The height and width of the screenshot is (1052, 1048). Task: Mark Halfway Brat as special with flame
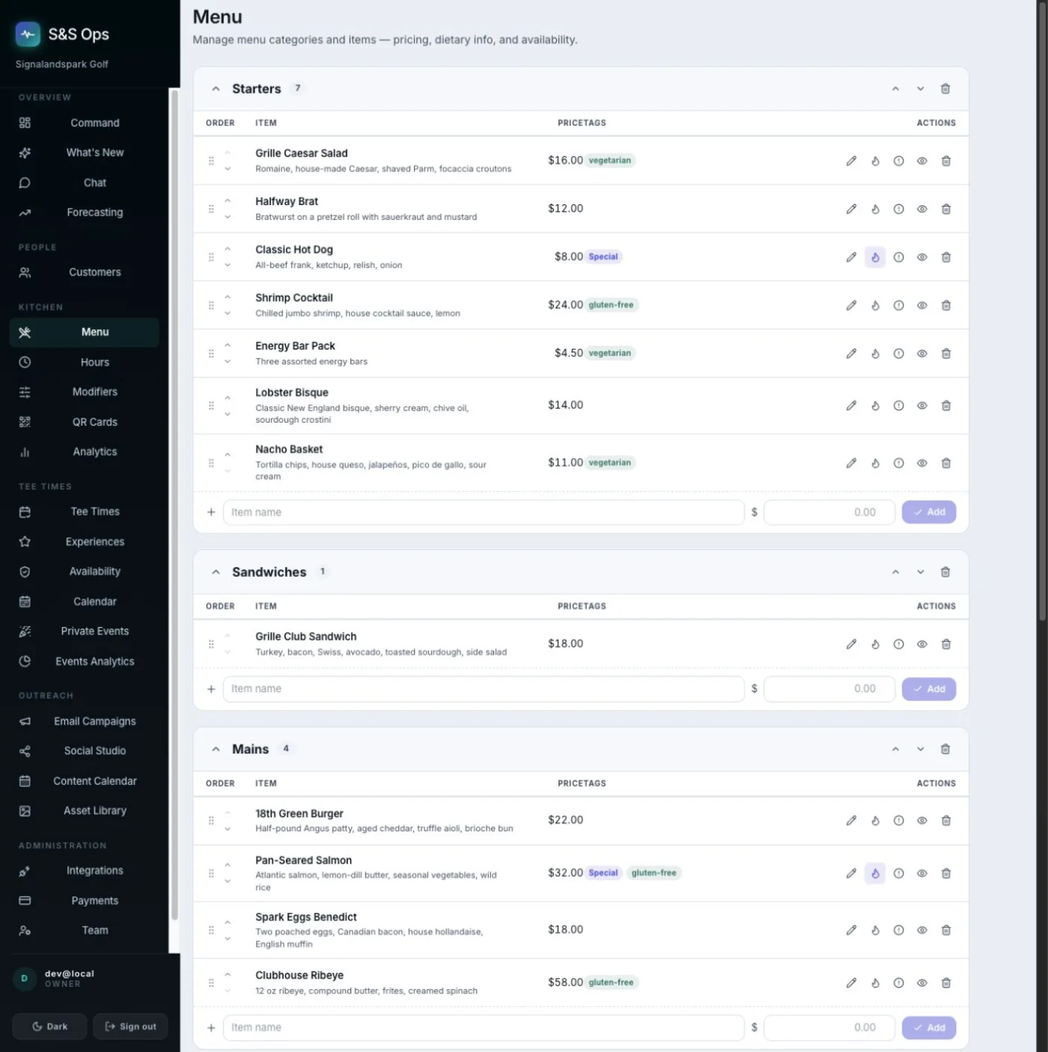click(875, 210)
